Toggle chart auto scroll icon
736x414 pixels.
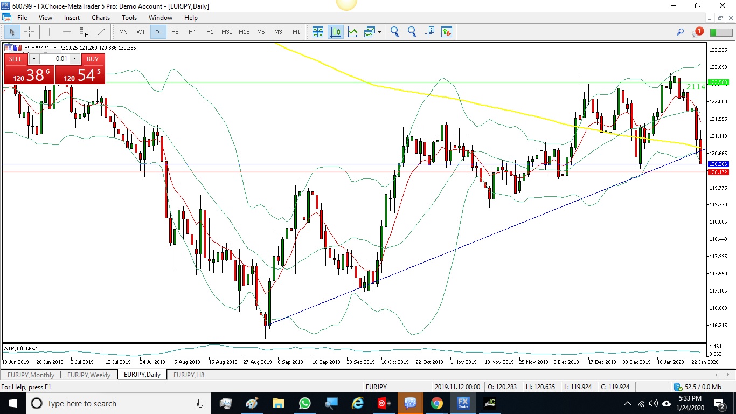pos(447,32)
